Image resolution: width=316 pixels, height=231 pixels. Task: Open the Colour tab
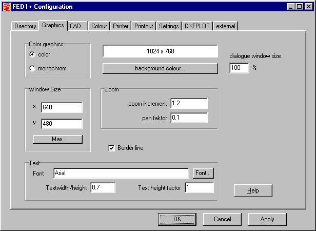(99, 26)
